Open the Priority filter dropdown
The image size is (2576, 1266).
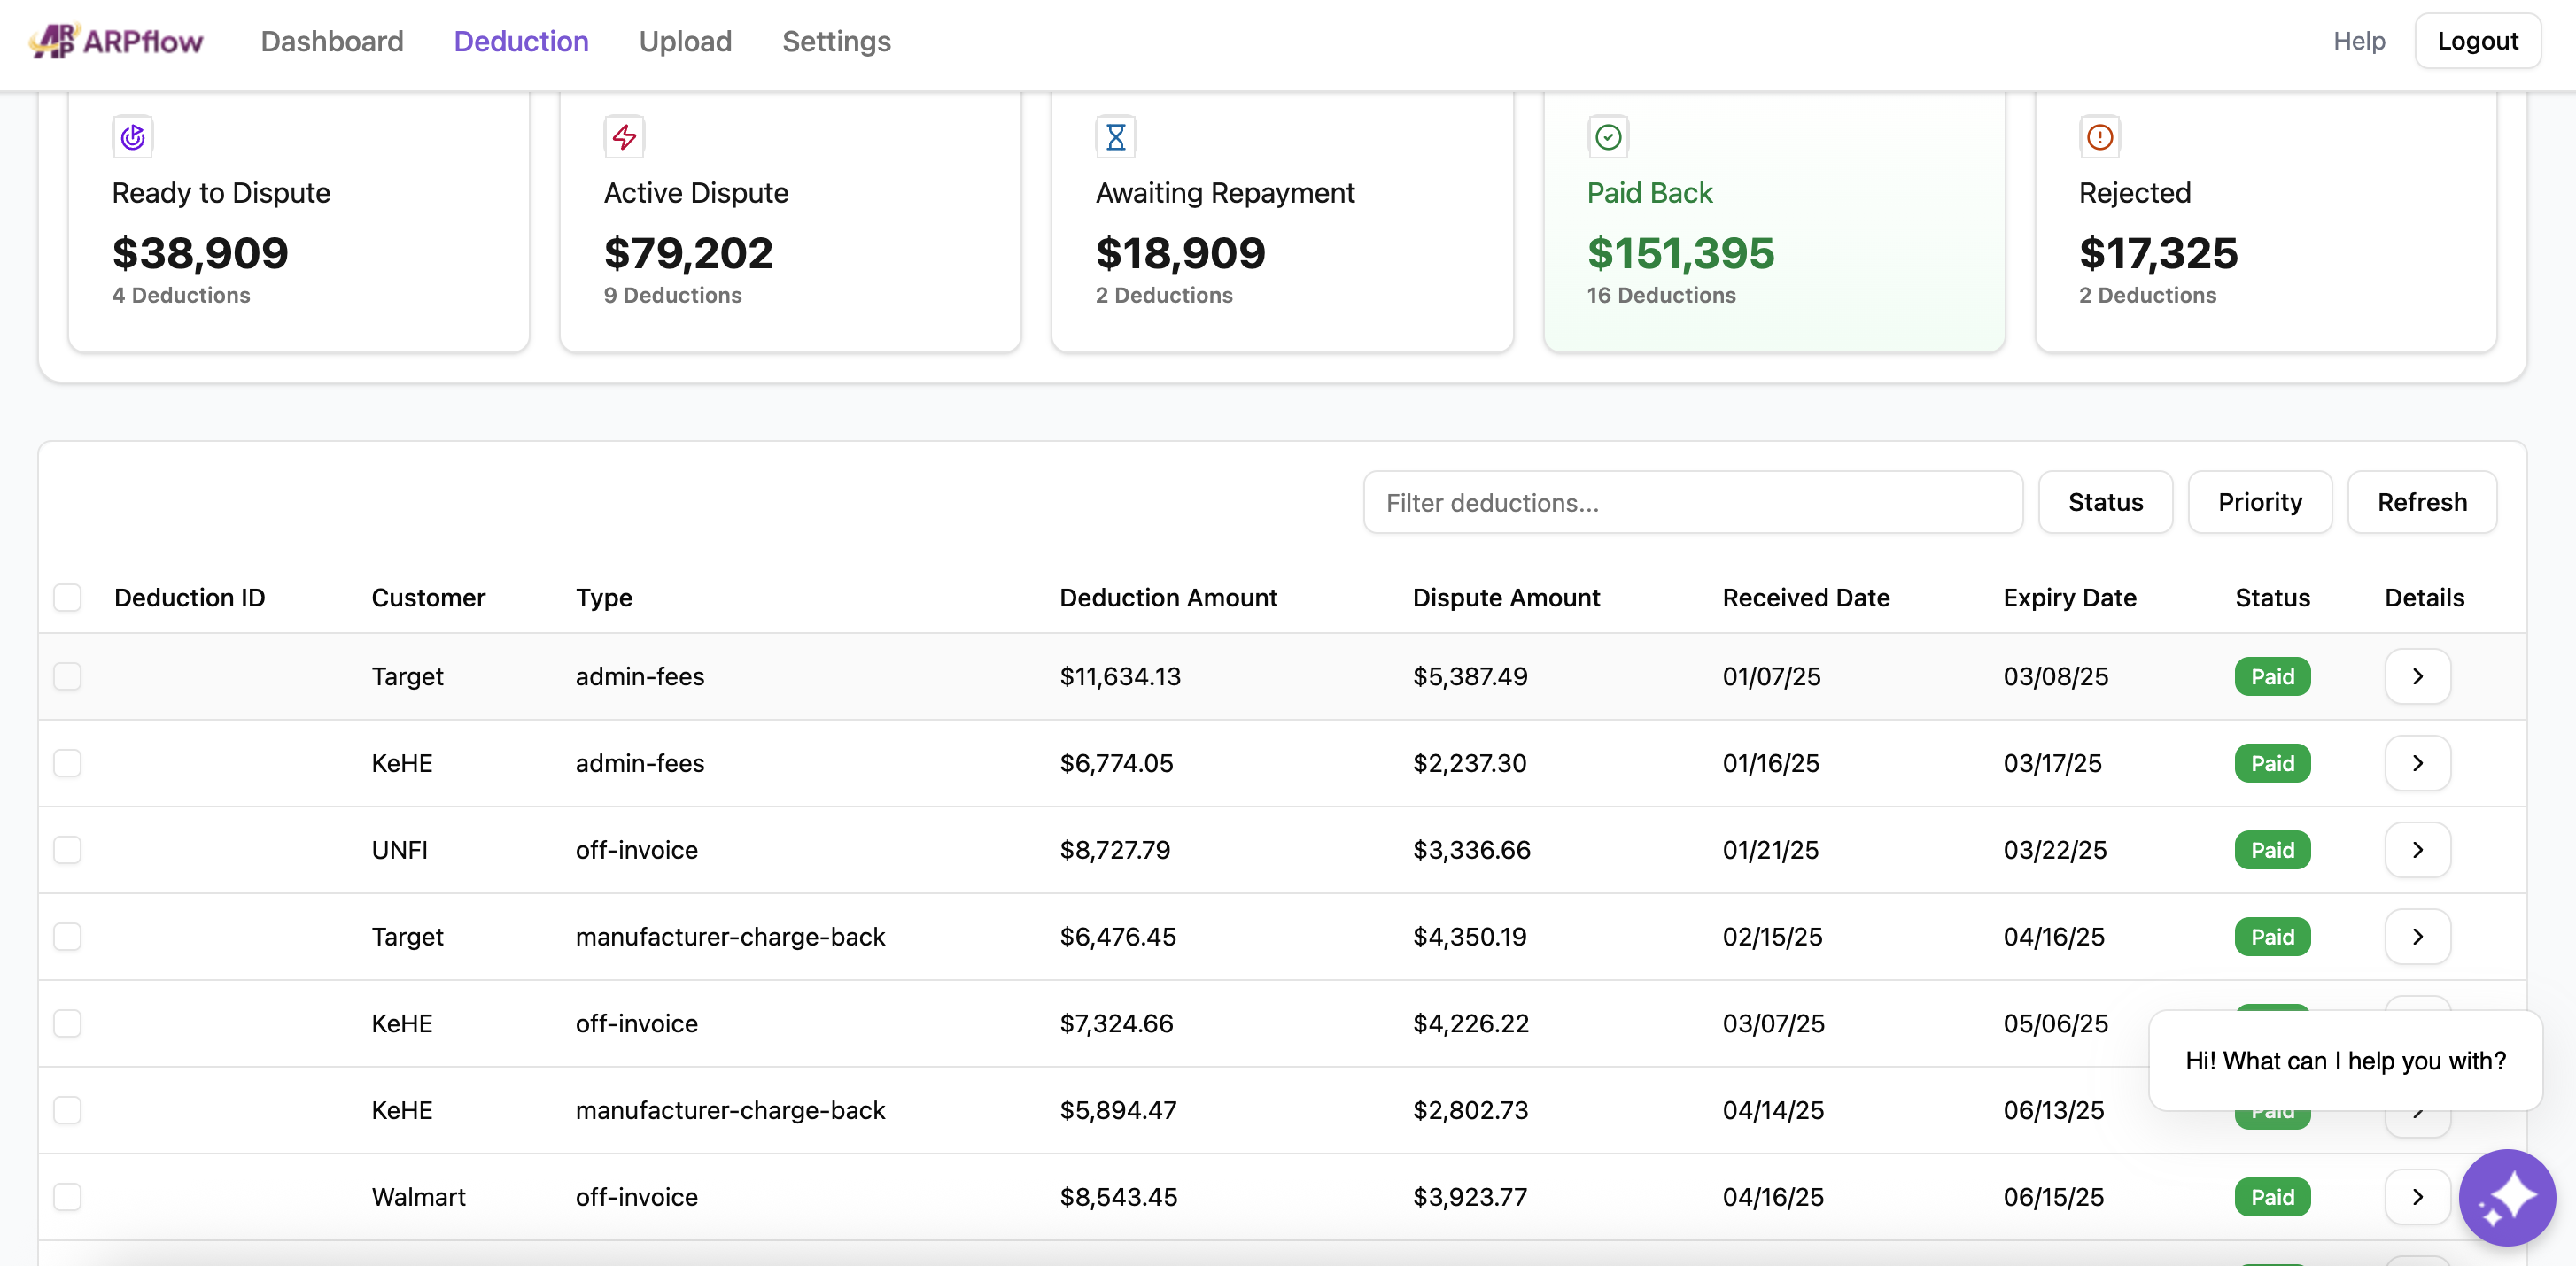click(2259, 502)
